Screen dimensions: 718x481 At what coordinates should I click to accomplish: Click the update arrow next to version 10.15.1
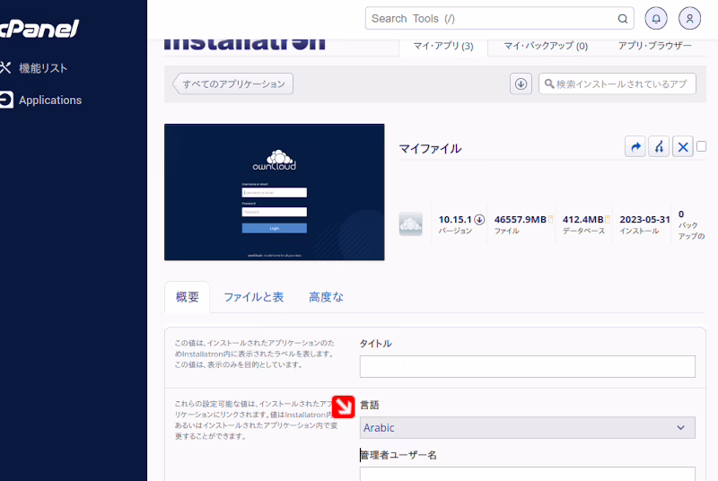pos(479,219)
